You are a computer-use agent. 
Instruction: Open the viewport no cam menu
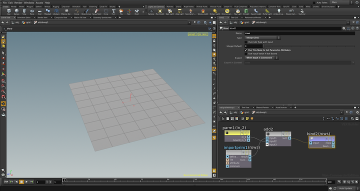coord(203,34)
